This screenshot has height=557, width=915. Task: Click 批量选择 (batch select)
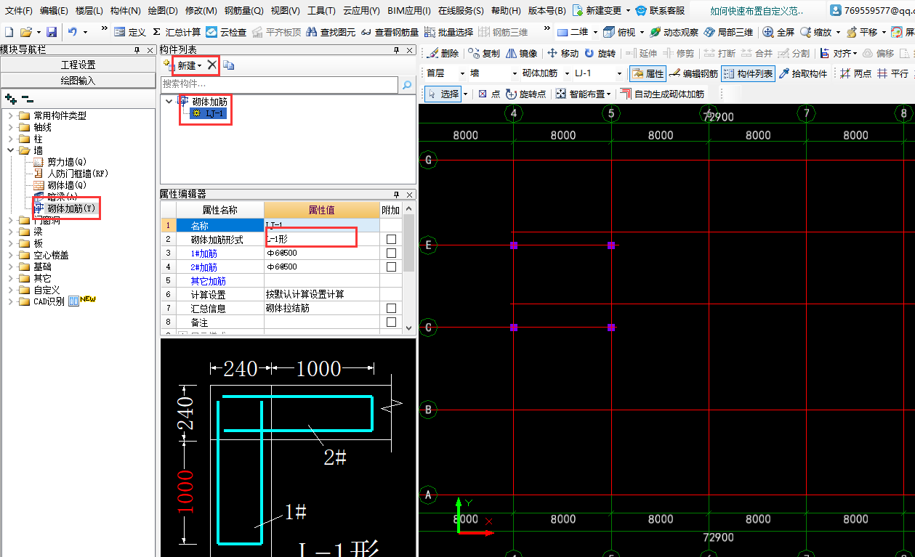(x=448, y=33)
